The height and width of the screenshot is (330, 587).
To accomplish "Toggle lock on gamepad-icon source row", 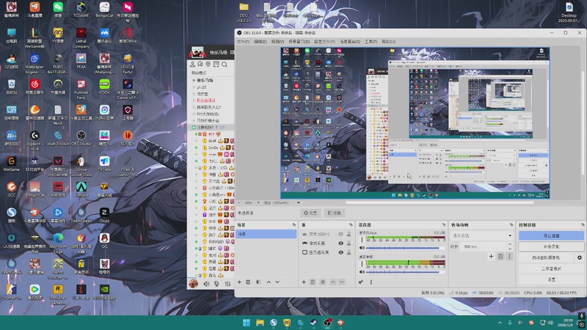I will point(349,243).
